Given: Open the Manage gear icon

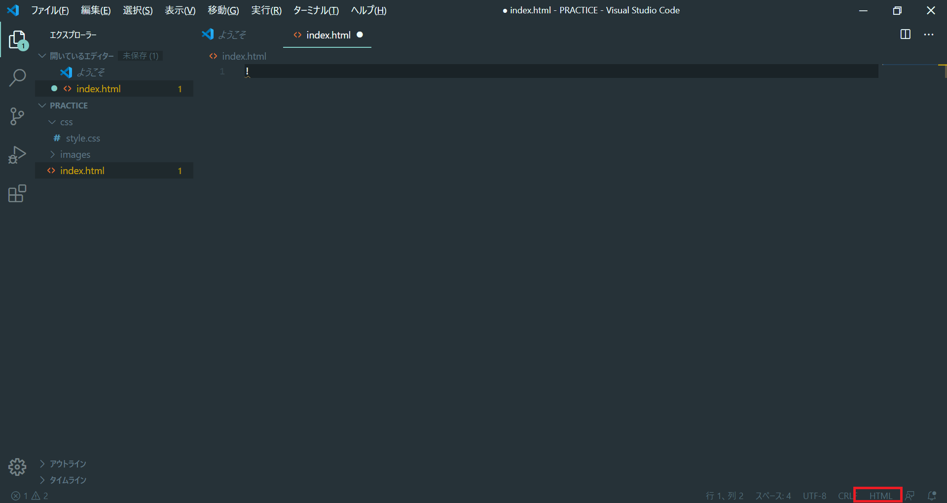Looking at the screenshot, I should 17,467.
